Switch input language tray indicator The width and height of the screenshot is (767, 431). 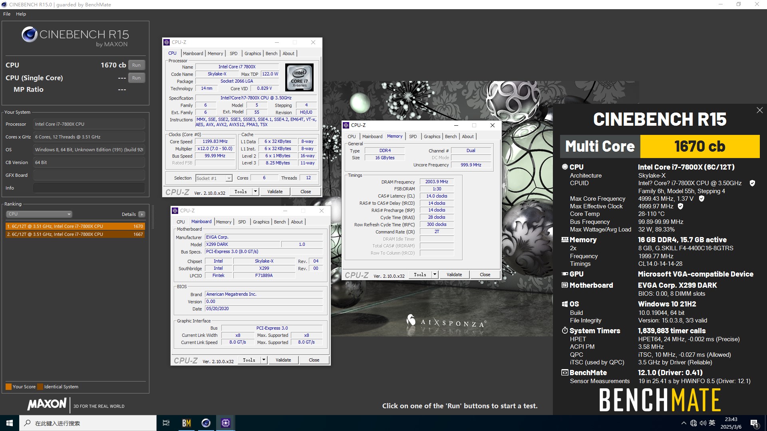712,423
